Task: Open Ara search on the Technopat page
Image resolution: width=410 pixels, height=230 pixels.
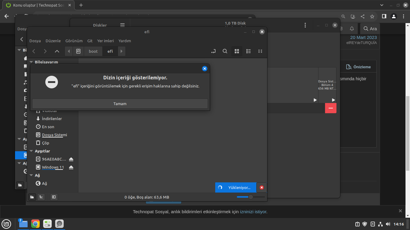Action: (370, 29)
